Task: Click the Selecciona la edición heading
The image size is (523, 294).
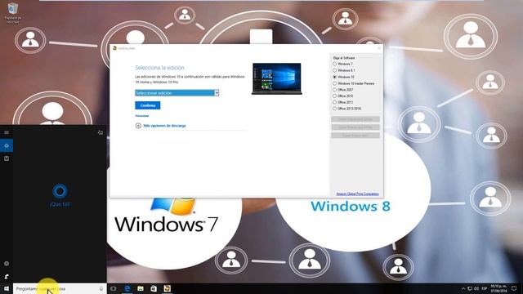Action: [x=159, y=68]
